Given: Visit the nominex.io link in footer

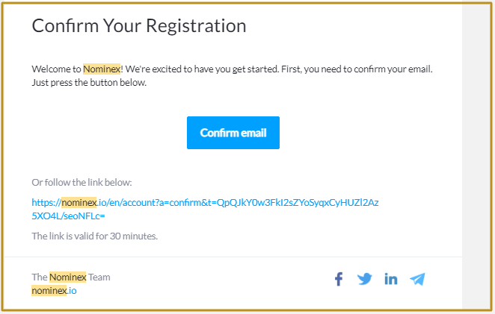Looking at the screenshot, I should point(54,290).
